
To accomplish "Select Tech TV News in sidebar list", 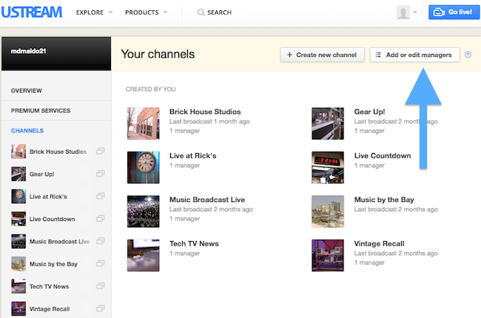I will tap(49, 286).
